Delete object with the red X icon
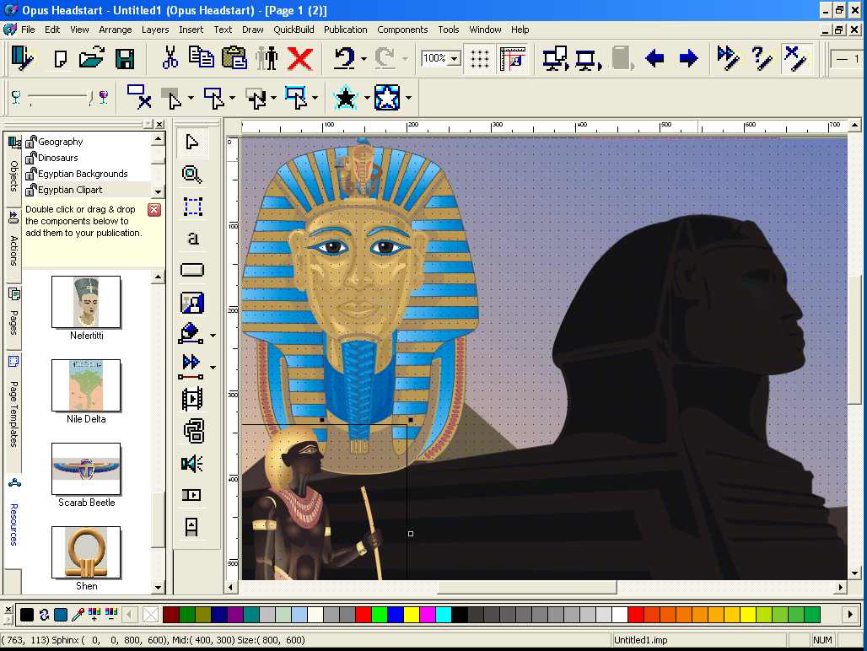This screenshot has height=651, width=867. coord(300,58)
